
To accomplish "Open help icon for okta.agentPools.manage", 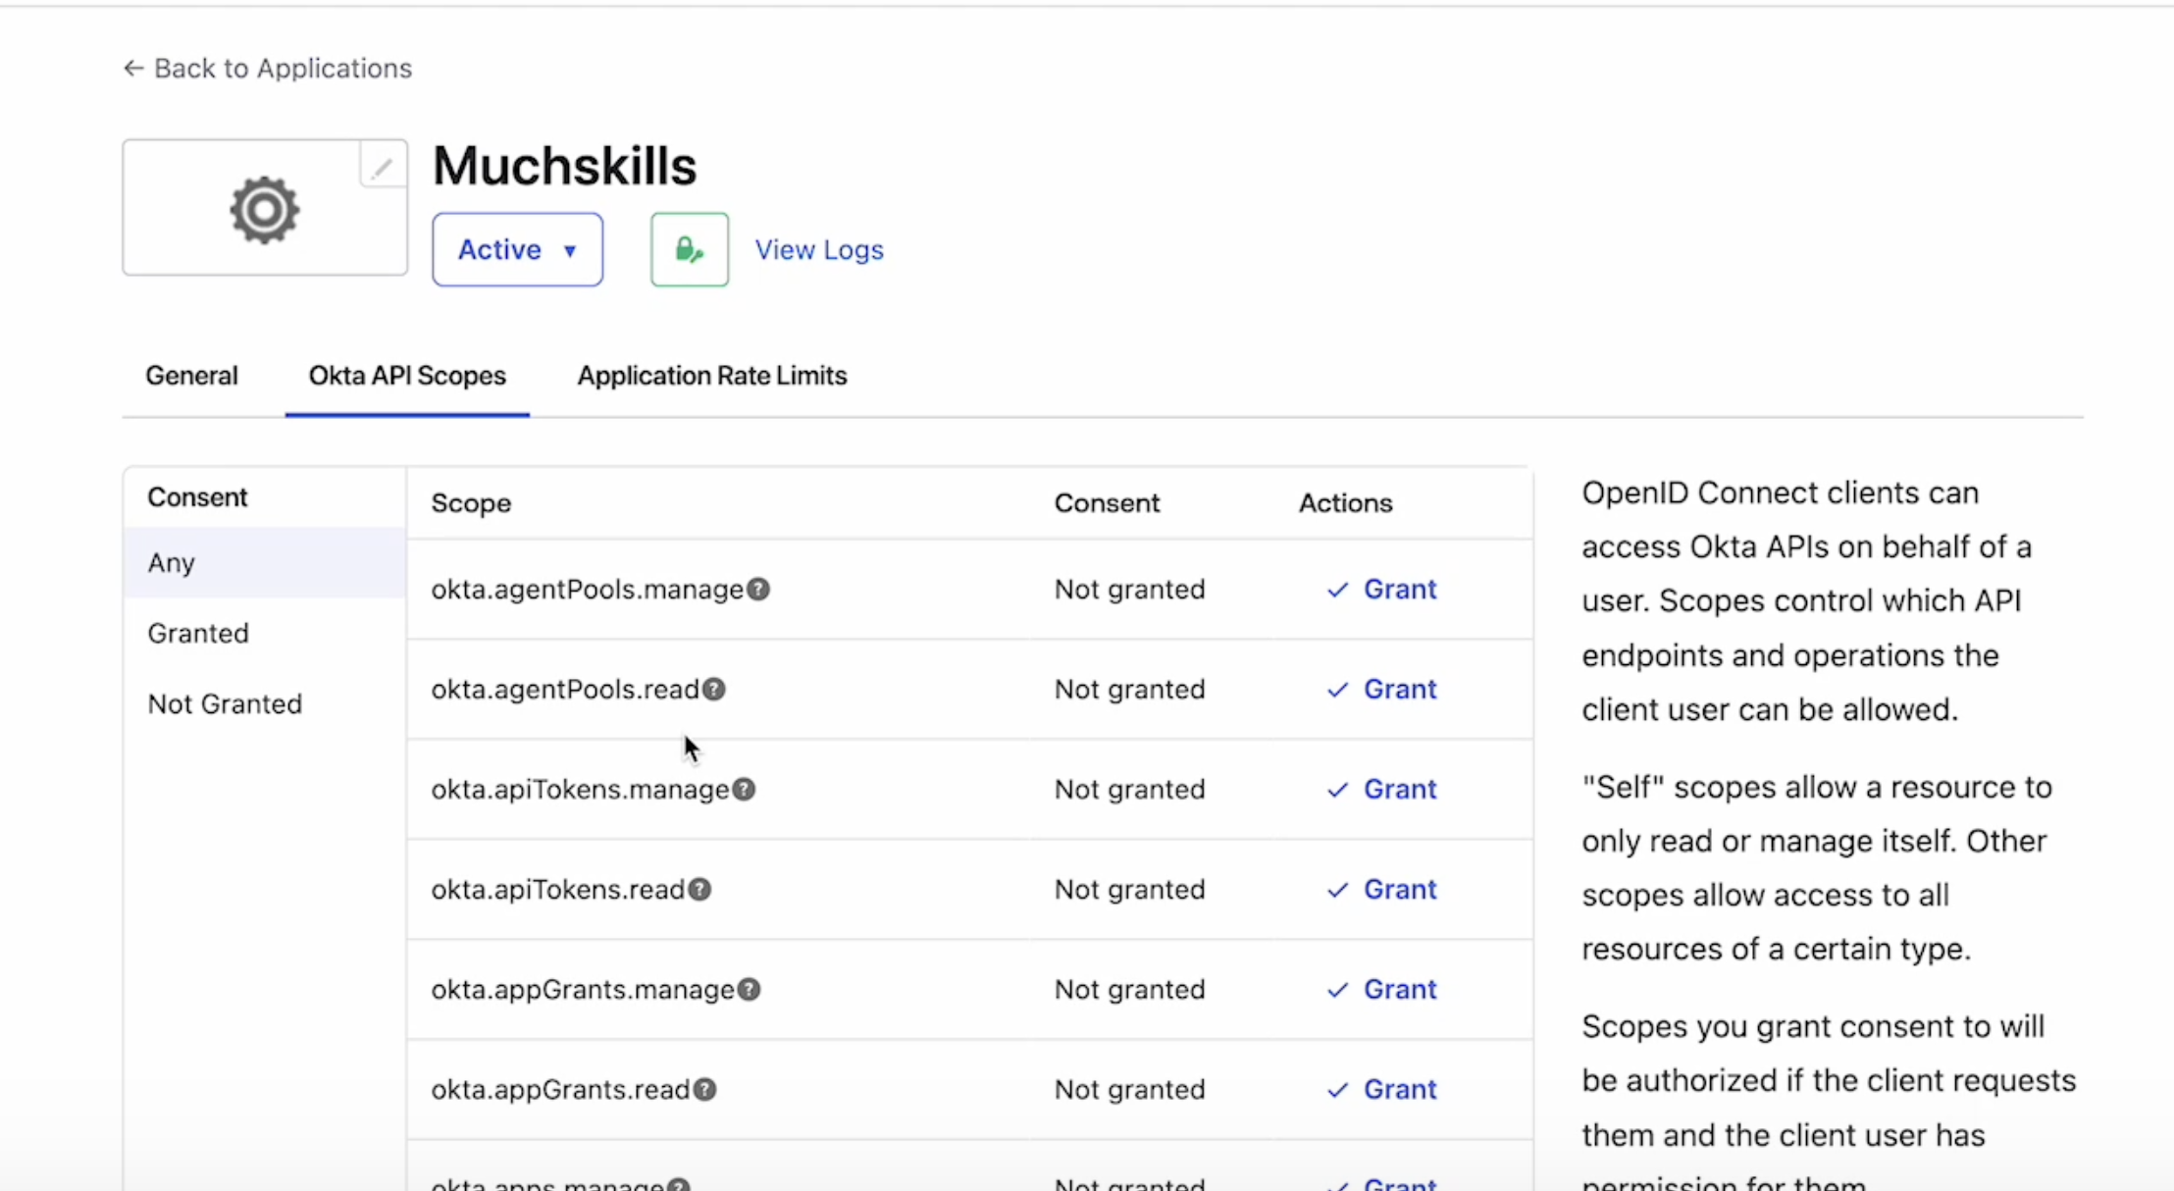I will pyautogui.click(x=758, y=589).
